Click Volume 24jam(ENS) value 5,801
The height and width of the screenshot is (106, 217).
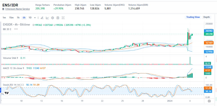click(108, 8)
